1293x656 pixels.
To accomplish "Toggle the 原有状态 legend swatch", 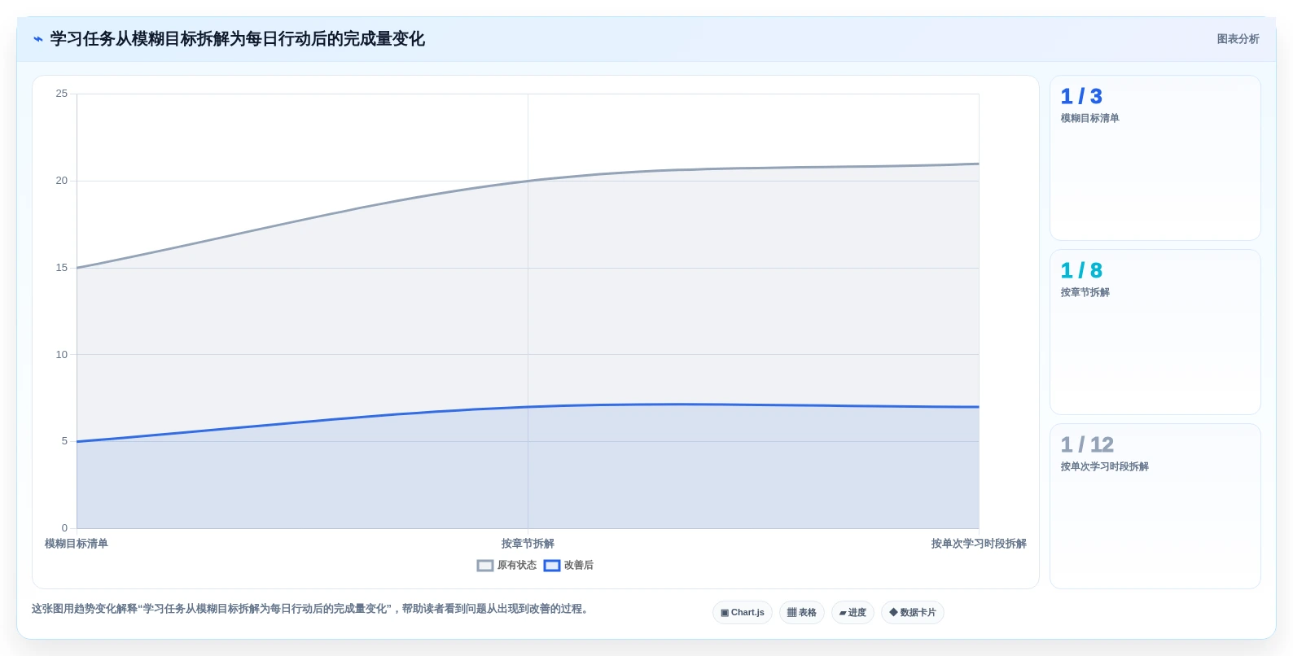I will point(485,566).
